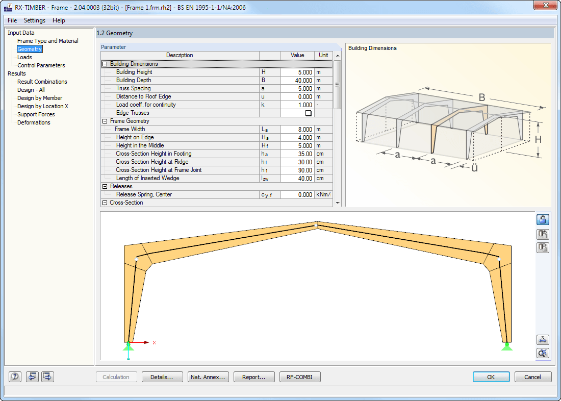This screenshot has width=561, height=401.
Task: Click right green support in frame drawing
Action: (x=506, y=346)
